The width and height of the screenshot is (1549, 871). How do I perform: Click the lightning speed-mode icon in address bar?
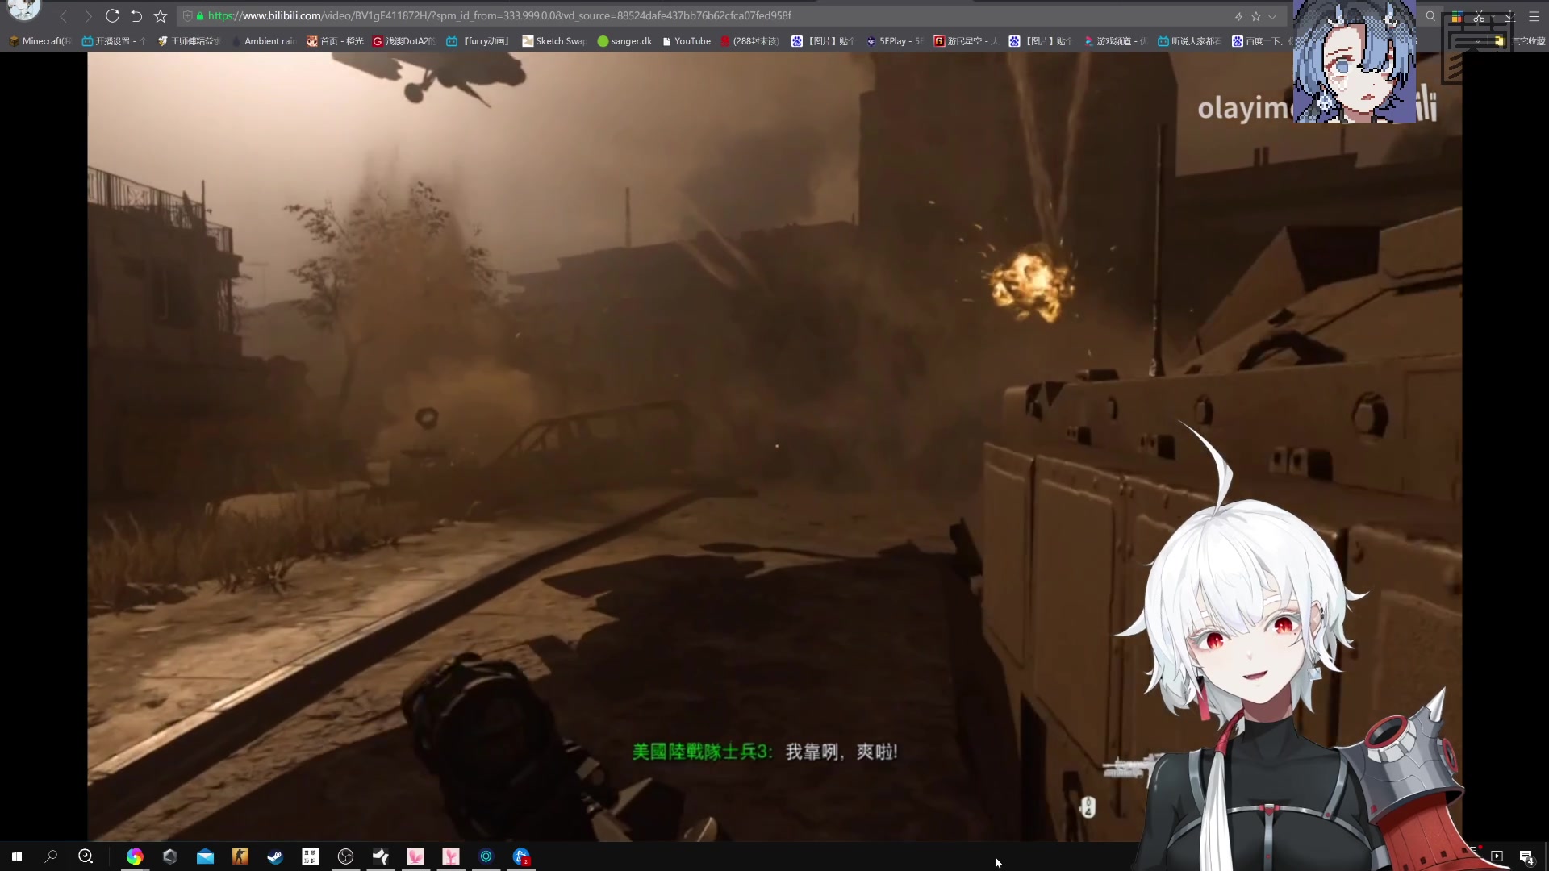[1238, 16]
